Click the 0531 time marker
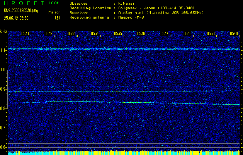Image resolution: width=243 pixels, height=155 pixels. [x=25, y=34]
